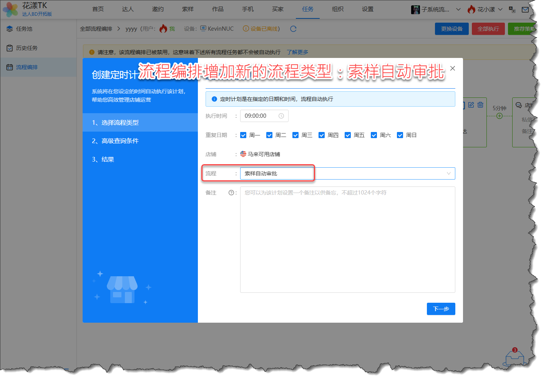Open the mail envelope icon in header
546x381 pixels.
coord(525,10)
